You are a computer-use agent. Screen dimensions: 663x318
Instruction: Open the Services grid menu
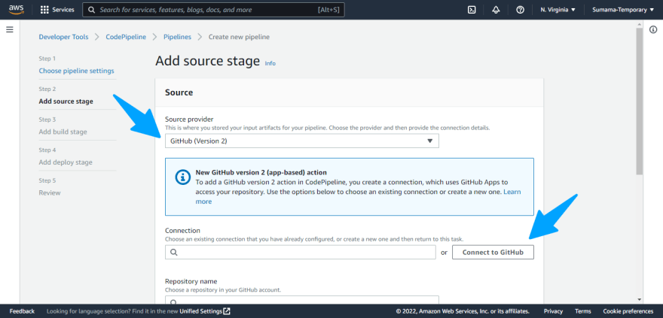tap(57, 10)
